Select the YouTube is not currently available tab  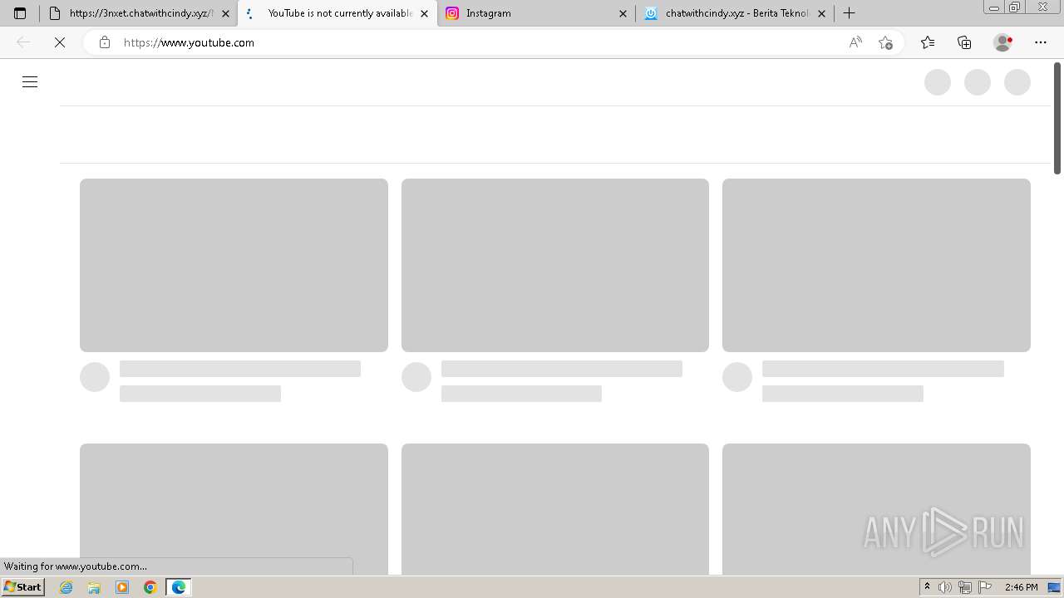tap(337, 13)
